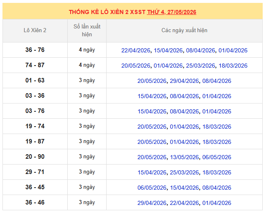Click the "Các ngày xuất hiện" column header
The image size is (266, 214).
pyautogui.click(x=184, y=30)
